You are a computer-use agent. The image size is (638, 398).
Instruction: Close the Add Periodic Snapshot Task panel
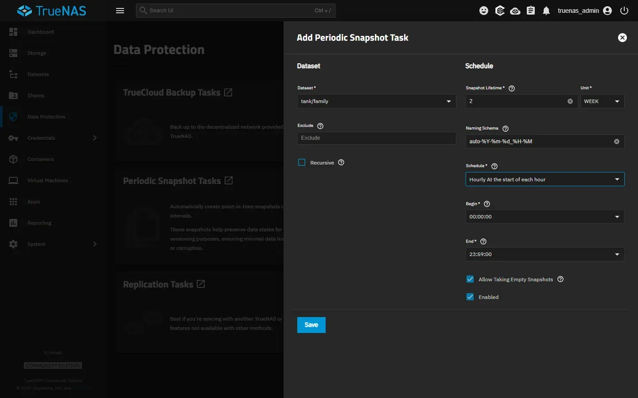tap(622, 38)
